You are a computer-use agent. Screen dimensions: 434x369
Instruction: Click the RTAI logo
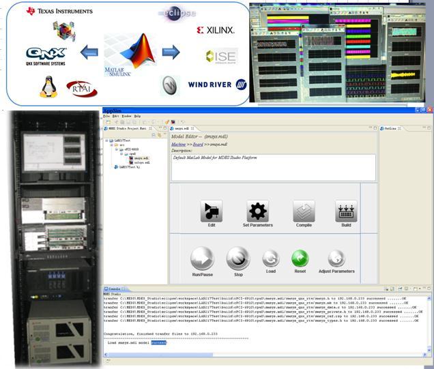point(82,89)
